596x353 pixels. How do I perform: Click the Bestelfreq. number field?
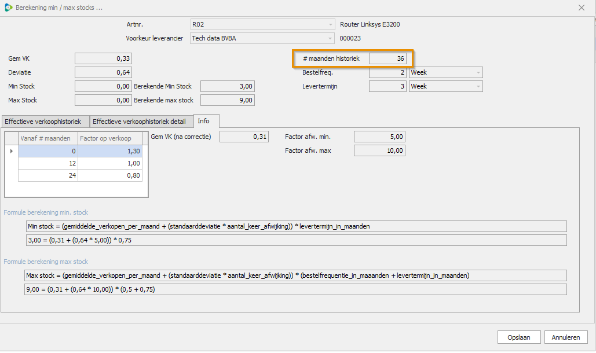coord(387,72)
